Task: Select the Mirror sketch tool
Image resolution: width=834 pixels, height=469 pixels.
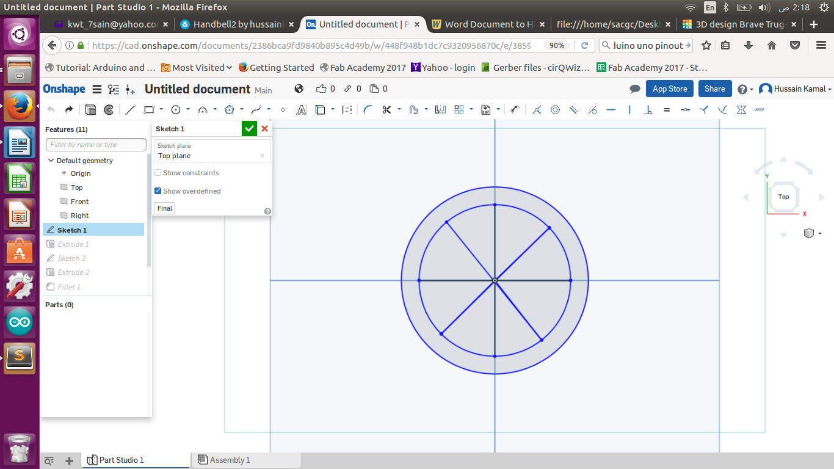Action: (440, 110)
